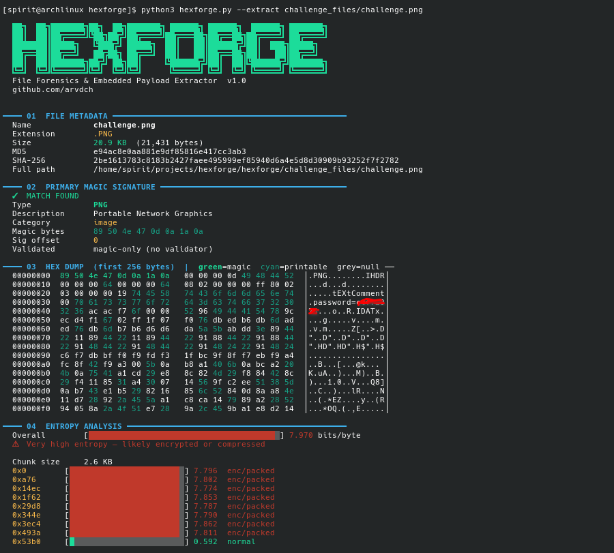The width and height of the screenshot is (614, 553).
Task: Click the 7.970 bits/byte overall value
Action: point(325,435)
